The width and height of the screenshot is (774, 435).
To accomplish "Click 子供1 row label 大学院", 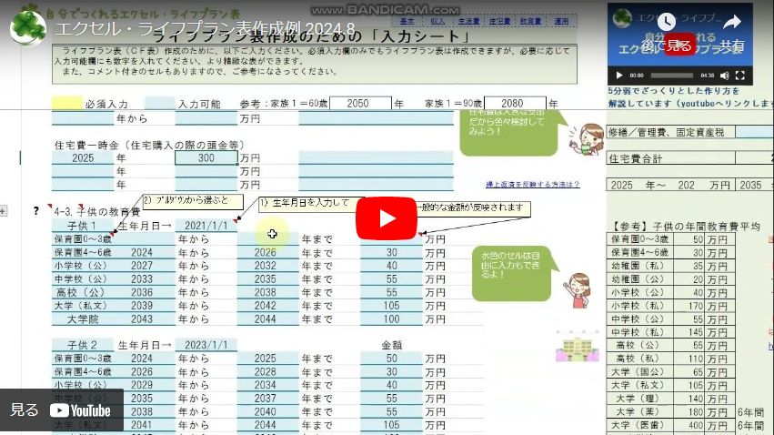I will [83, 319].
